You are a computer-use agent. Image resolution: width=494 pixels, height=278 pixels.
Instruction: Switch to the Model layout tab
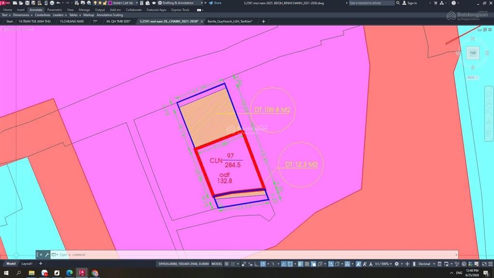tap(11, 264)
